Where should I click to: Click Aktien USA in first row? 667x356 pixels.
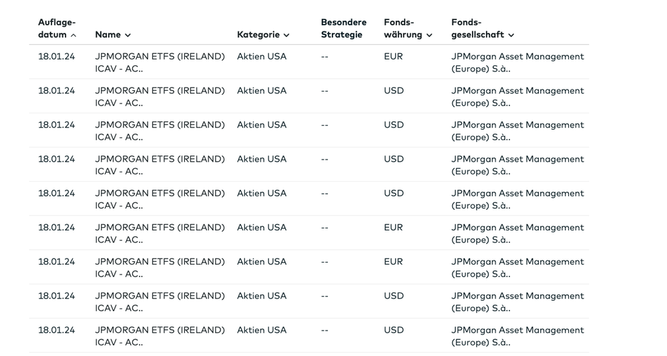[261, 57]
